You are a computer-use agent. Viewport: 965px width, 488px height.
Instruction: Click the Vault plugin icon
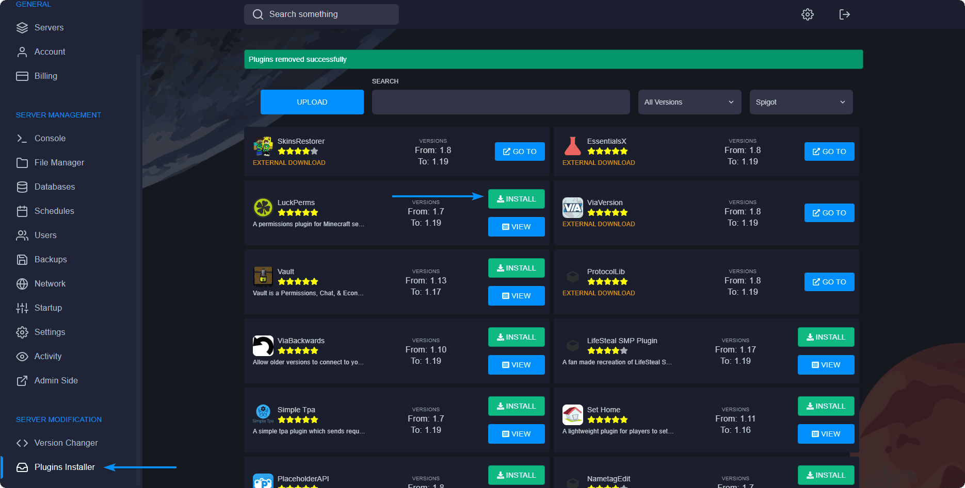263,277
